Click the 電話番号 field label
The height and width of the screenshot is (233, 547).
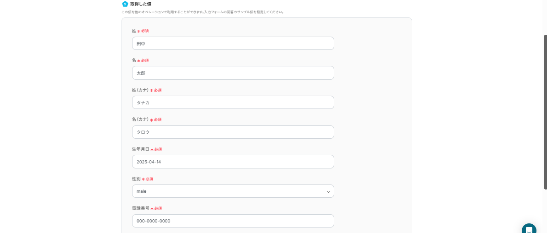(x=140, y=208)
